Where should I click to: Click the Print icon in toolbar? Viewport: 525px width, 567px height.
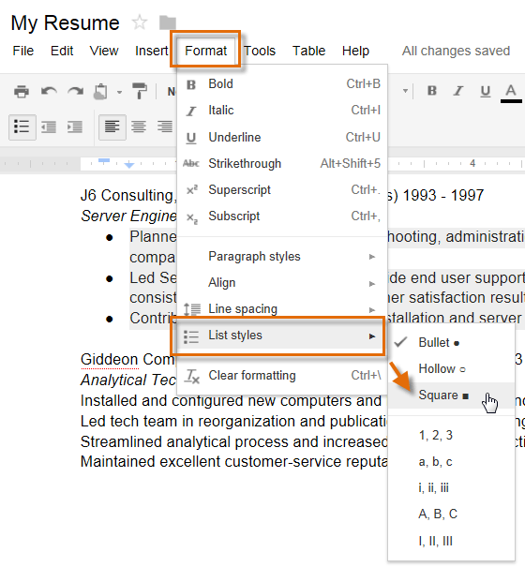(22, 91)
